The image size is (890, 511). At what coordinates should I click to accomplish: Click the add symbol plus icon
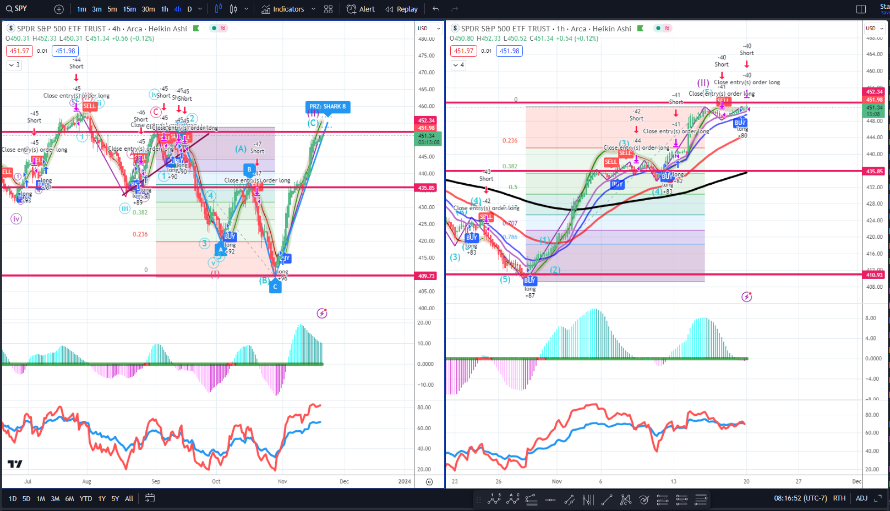pyautogui.click(x=59, y=9)
